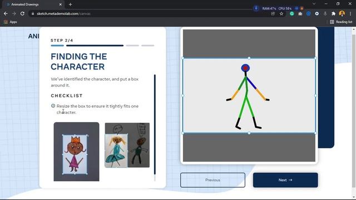This screenshot has width=356, height=200.
Task: Reload the current page
Action: tap(22, 13)
